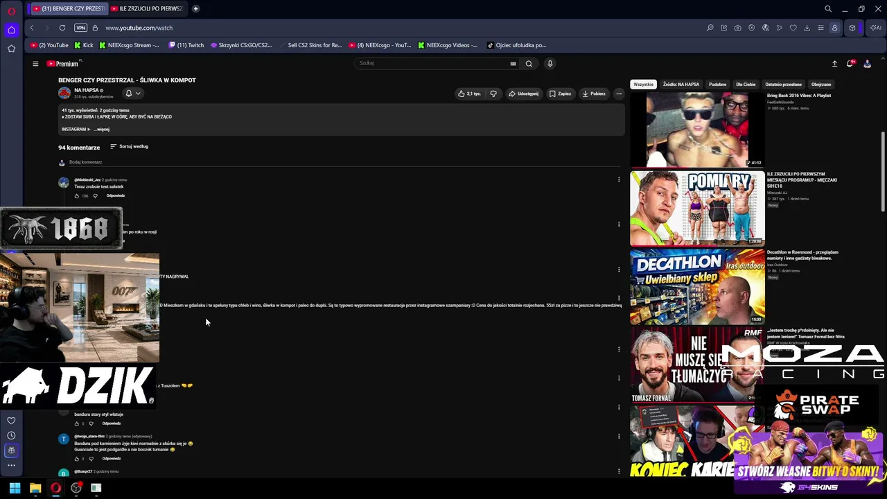This screenshot has height=499, width=887.
Task: Open the Opera menu logo
Action: [x=11, y=11]
